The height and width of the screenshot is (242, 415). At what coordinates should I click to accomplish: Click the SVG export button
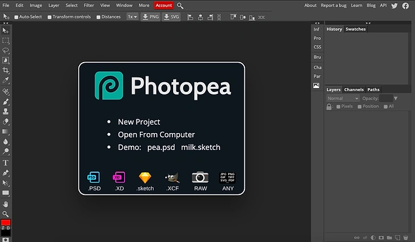point(171,17)
